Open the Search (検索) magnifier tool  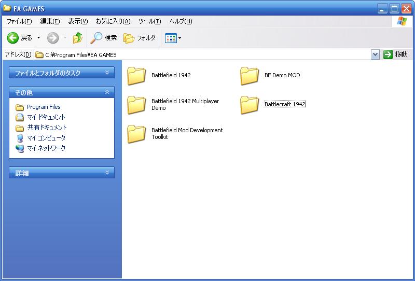[x=104, y=38]
